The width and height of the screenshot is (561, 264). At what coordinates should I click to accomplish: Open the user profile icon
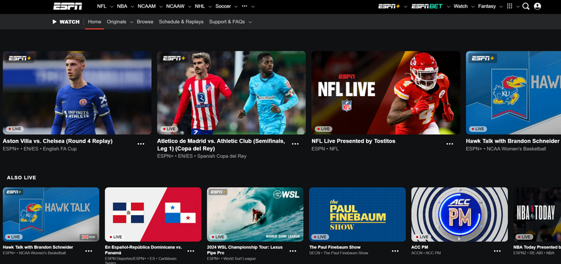tap(537, 6)
